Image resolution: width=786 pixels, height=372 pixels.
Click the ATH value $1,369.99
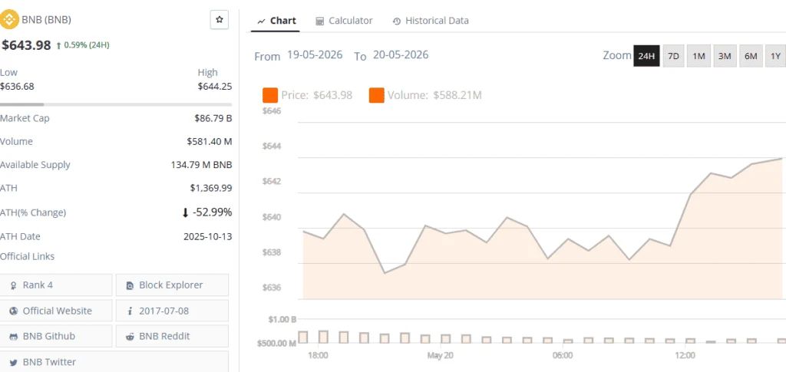coord(211,188)
